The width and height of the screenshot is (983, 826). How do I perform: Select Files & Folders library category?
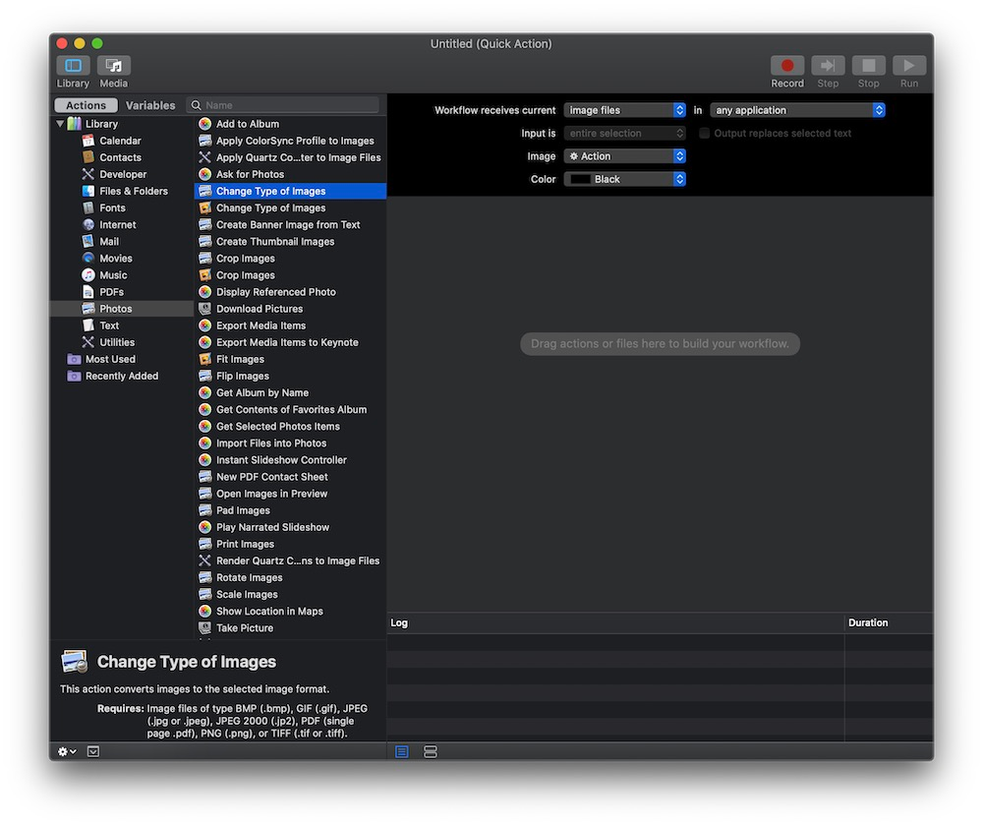133,191
